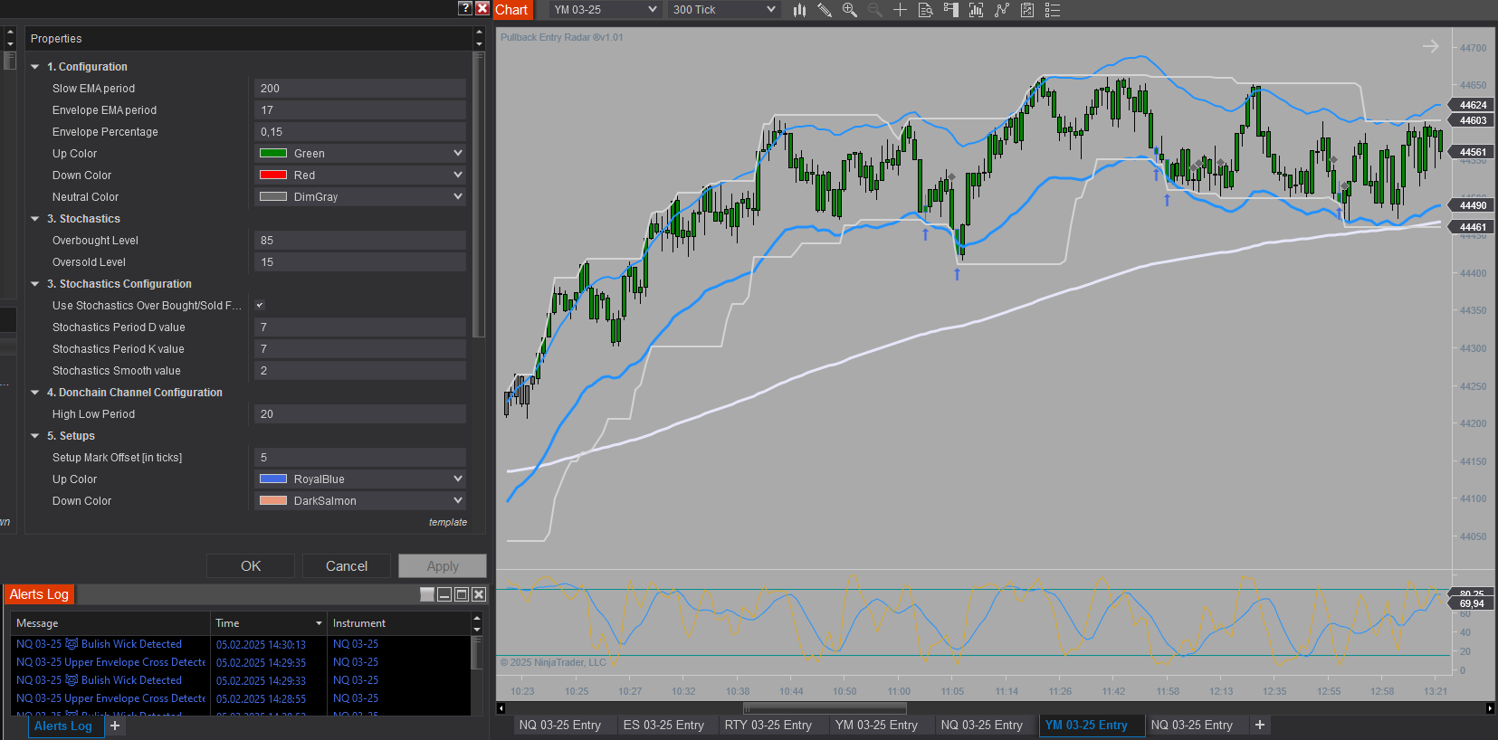The width and height of the screenshot is (1498, 740).
Task: Collapse the 1. Configuration section
Action: [35, 67]
